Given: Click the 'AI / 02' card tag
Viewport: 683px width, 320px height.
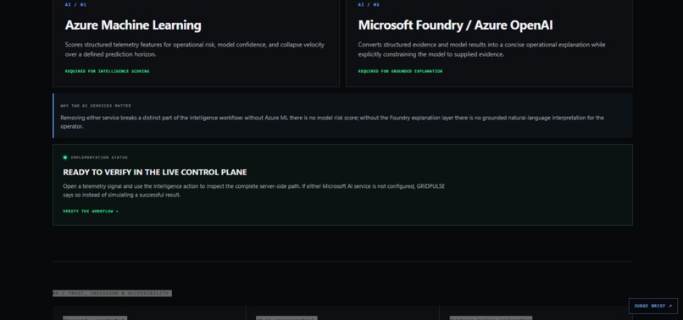Looking at the screenshot, I should (x=369, y=4).
